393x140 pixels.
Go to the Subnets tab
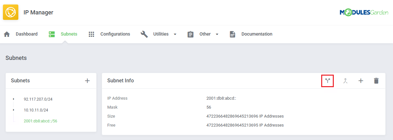click(69, 34)
